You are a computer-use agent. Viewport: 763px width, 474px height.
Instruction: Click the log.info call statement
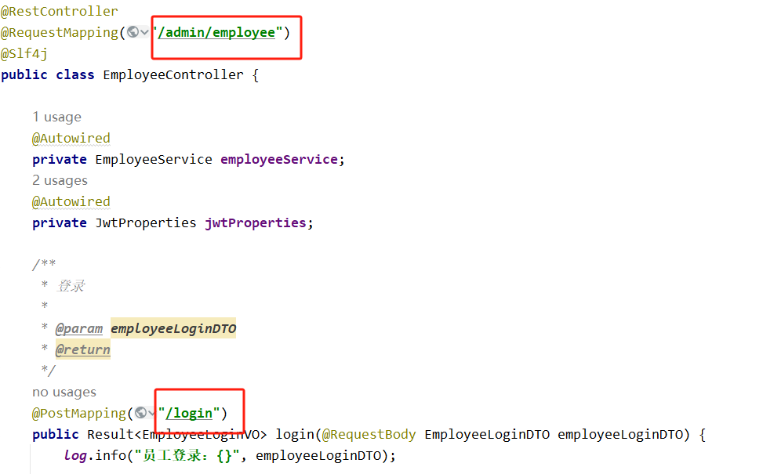coord(98,455)
